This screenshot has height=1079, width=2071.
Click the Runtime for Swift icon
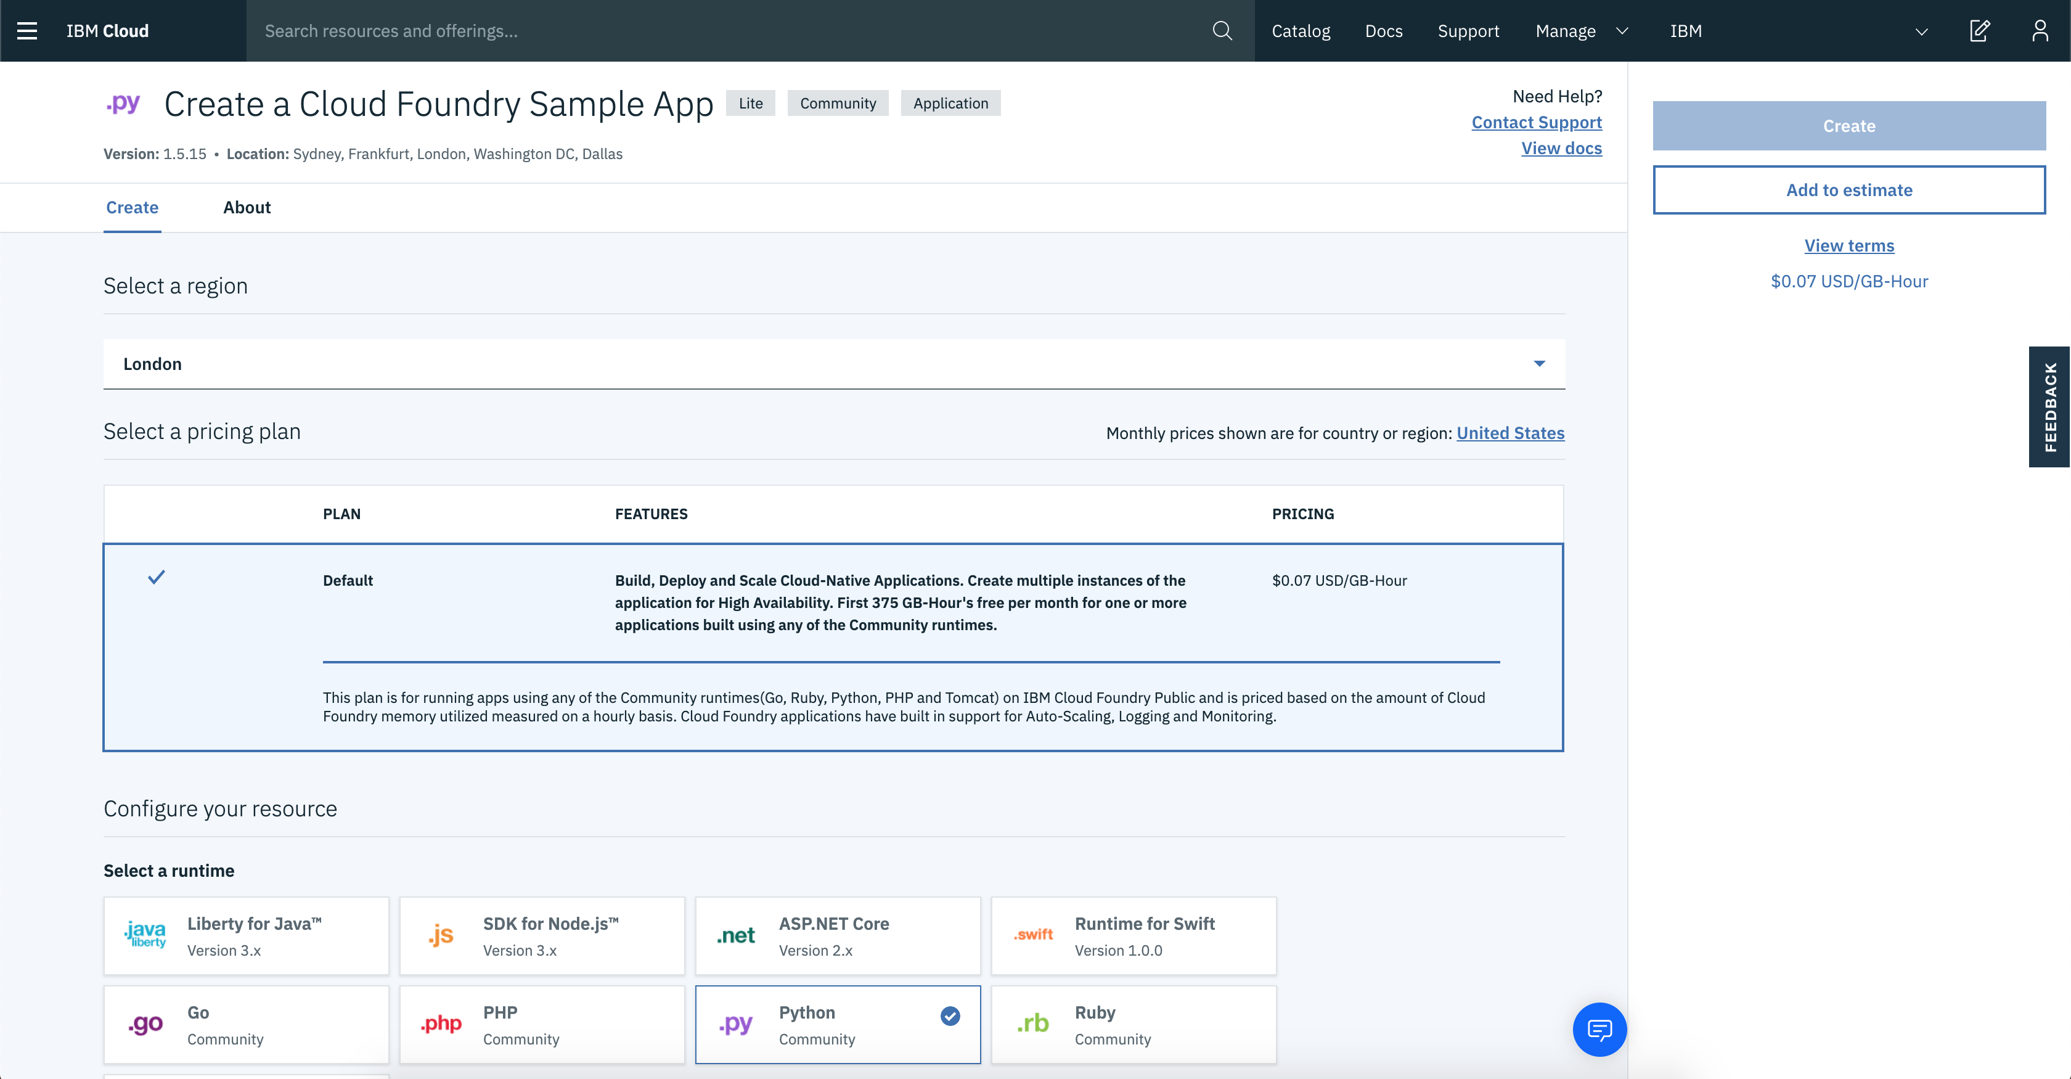(1034, 935)
